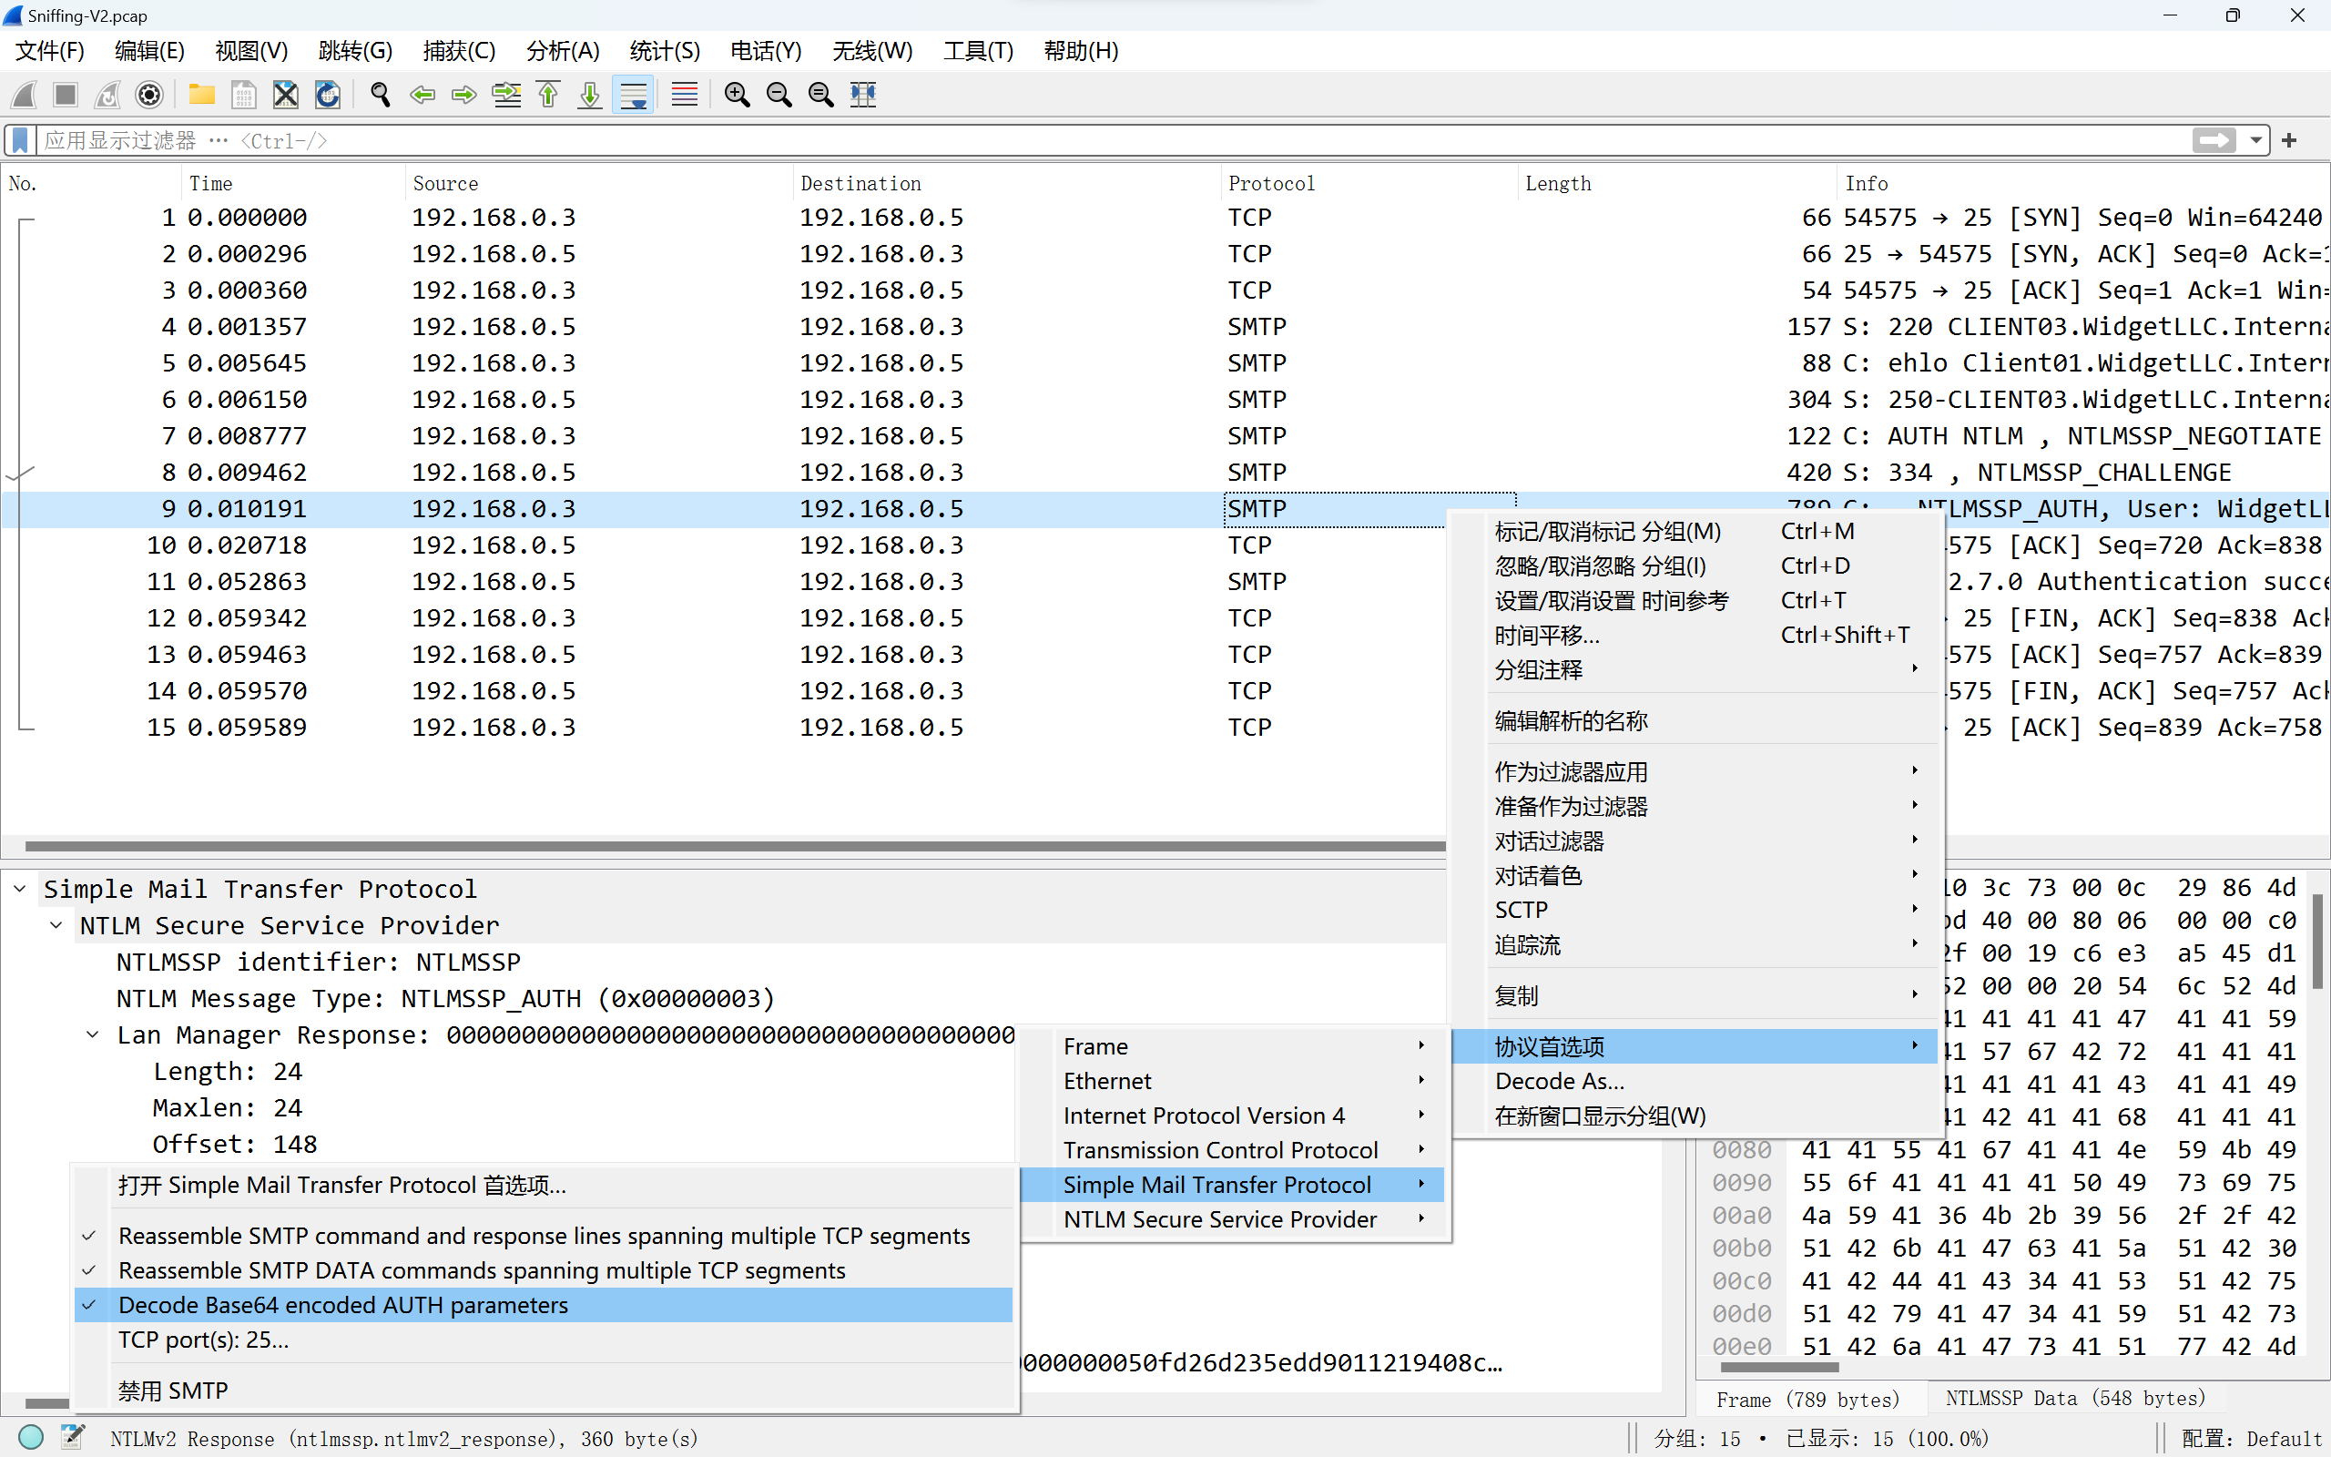Select 追踪流 in context menu
The width and height of the screenshot is (2331, 1457).
tap(1695, 944)
